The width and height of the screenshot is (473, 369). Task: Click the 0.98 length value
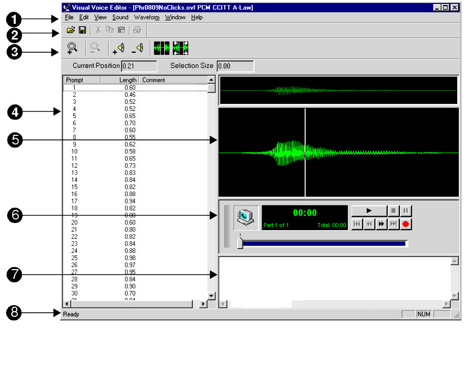130,258
